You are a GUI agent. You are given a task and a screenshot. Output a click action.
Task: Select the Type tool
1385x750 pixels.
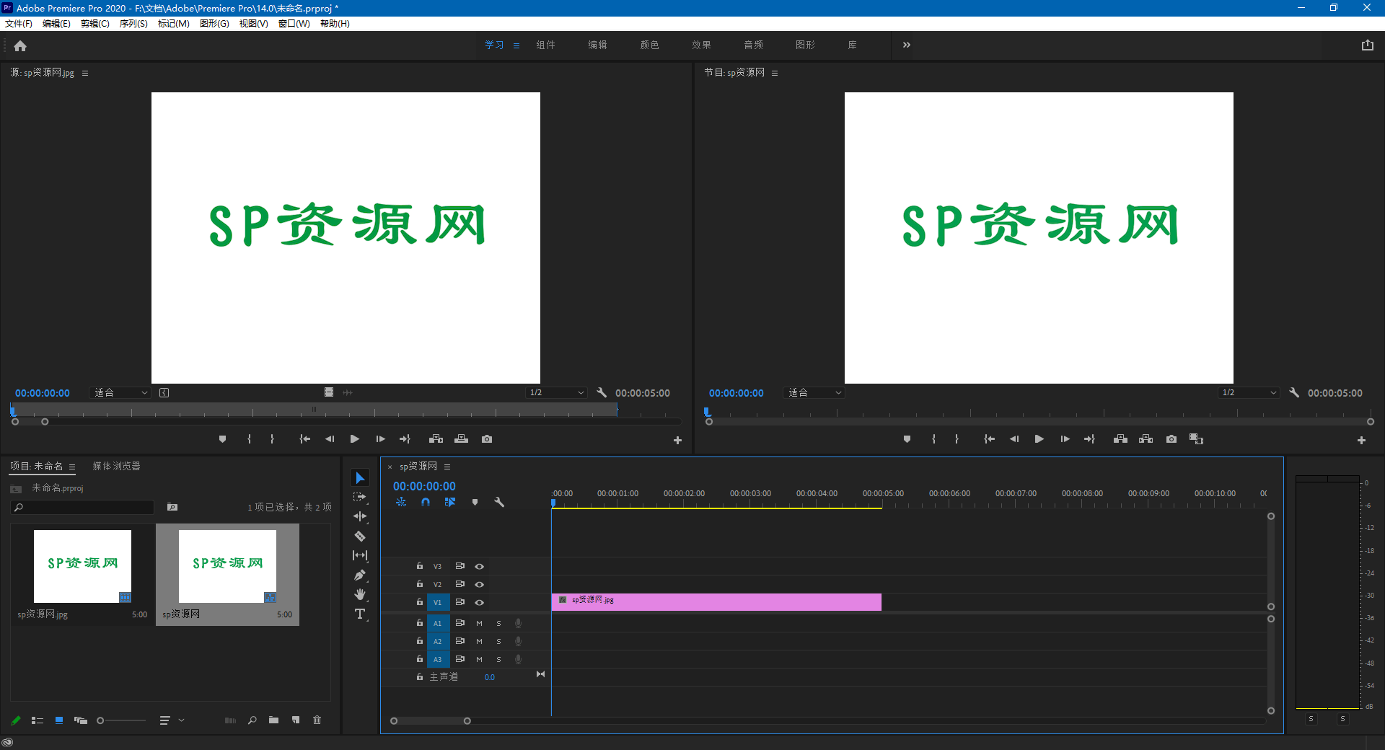click(360, 614)
